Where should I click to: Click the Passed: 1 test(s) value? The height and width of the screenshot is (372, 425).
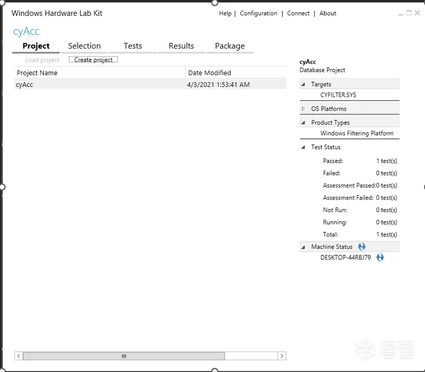[x=387, y=161]
